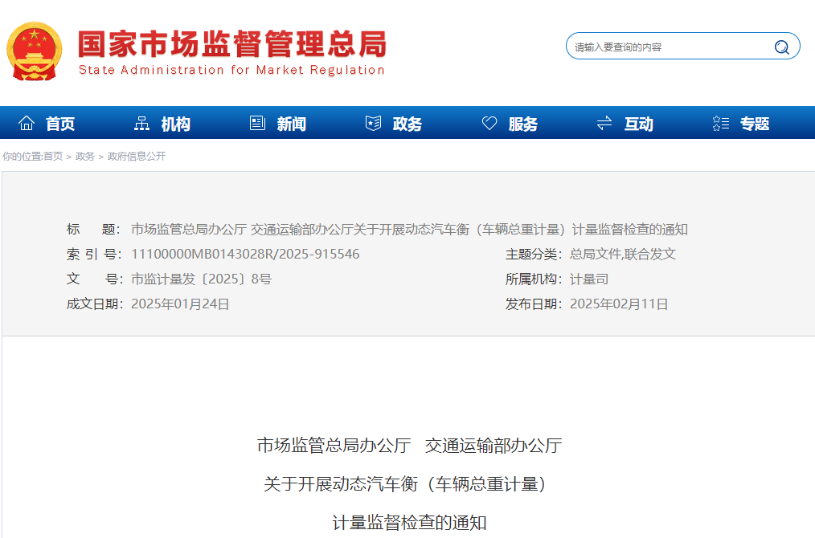
Task: Click heading line 市场监管总局办公厅 交通运输部办公厅
Action: click(410, 446)
